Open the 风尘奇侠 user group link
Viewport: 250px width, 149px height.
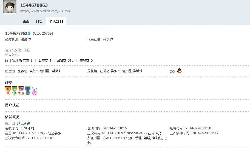[x=24, y=123]
